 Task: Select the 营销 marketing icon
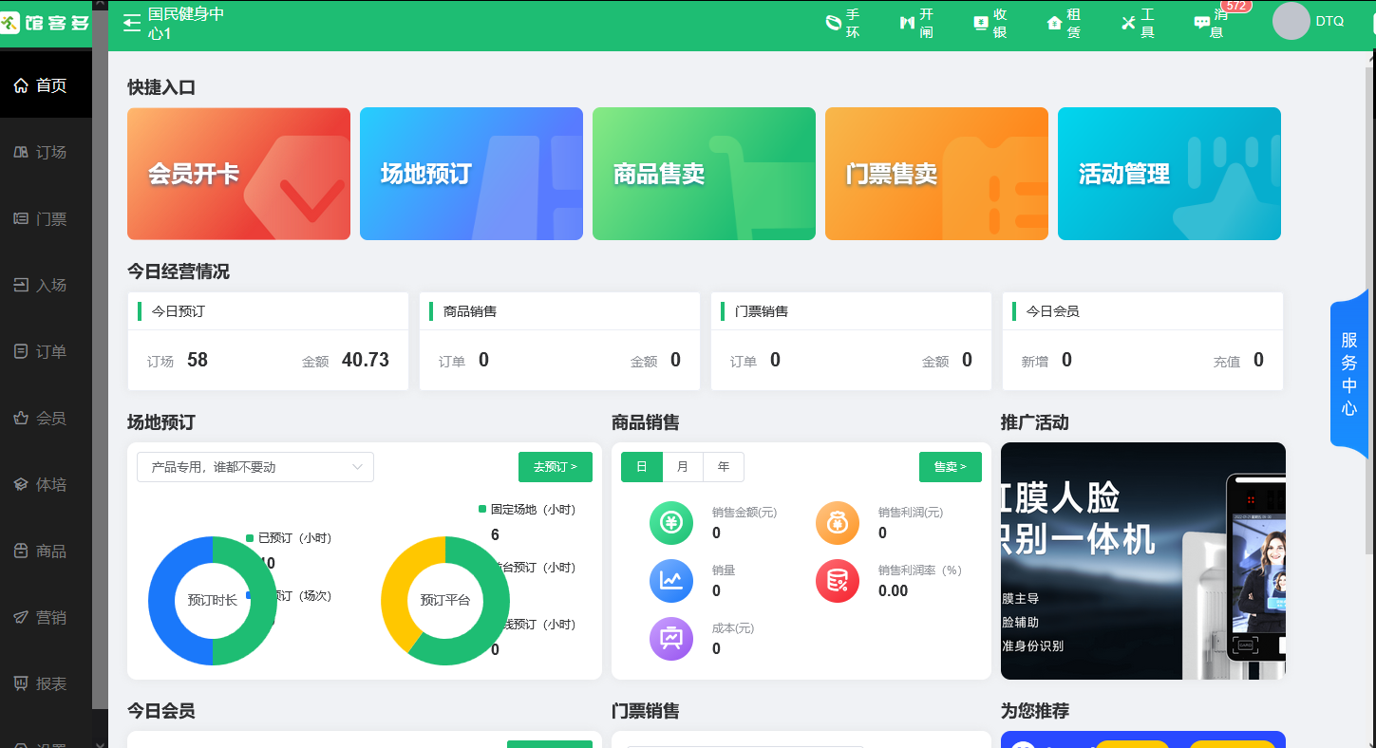click(x=45, y=616)
